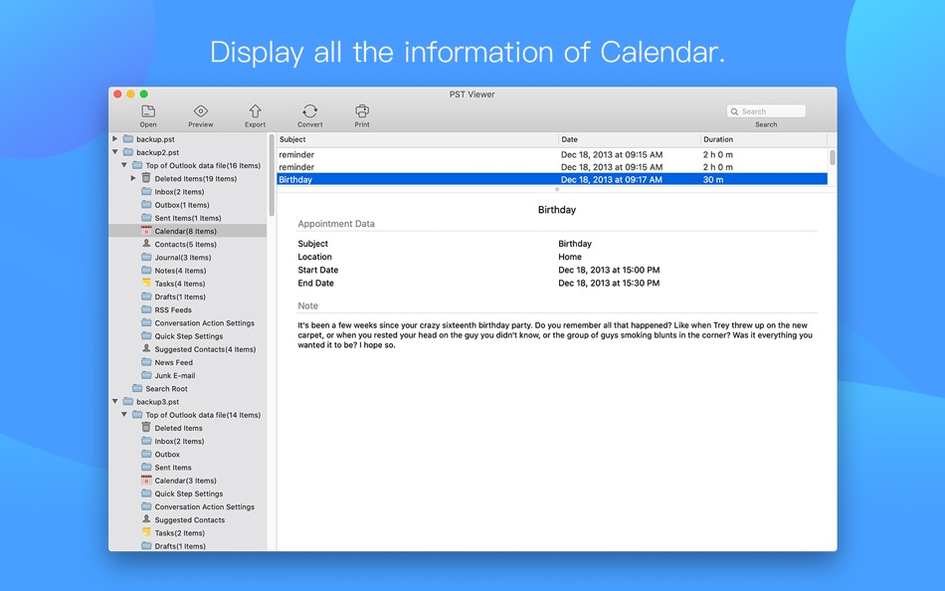Screen dimensions: 945x591
Task: Click the Preview eye icon
Action: 201,111
